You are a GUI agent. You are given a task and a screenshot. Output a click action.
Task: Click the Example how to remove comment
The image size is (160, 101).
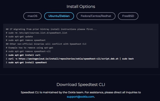click(x=30, y=48)
